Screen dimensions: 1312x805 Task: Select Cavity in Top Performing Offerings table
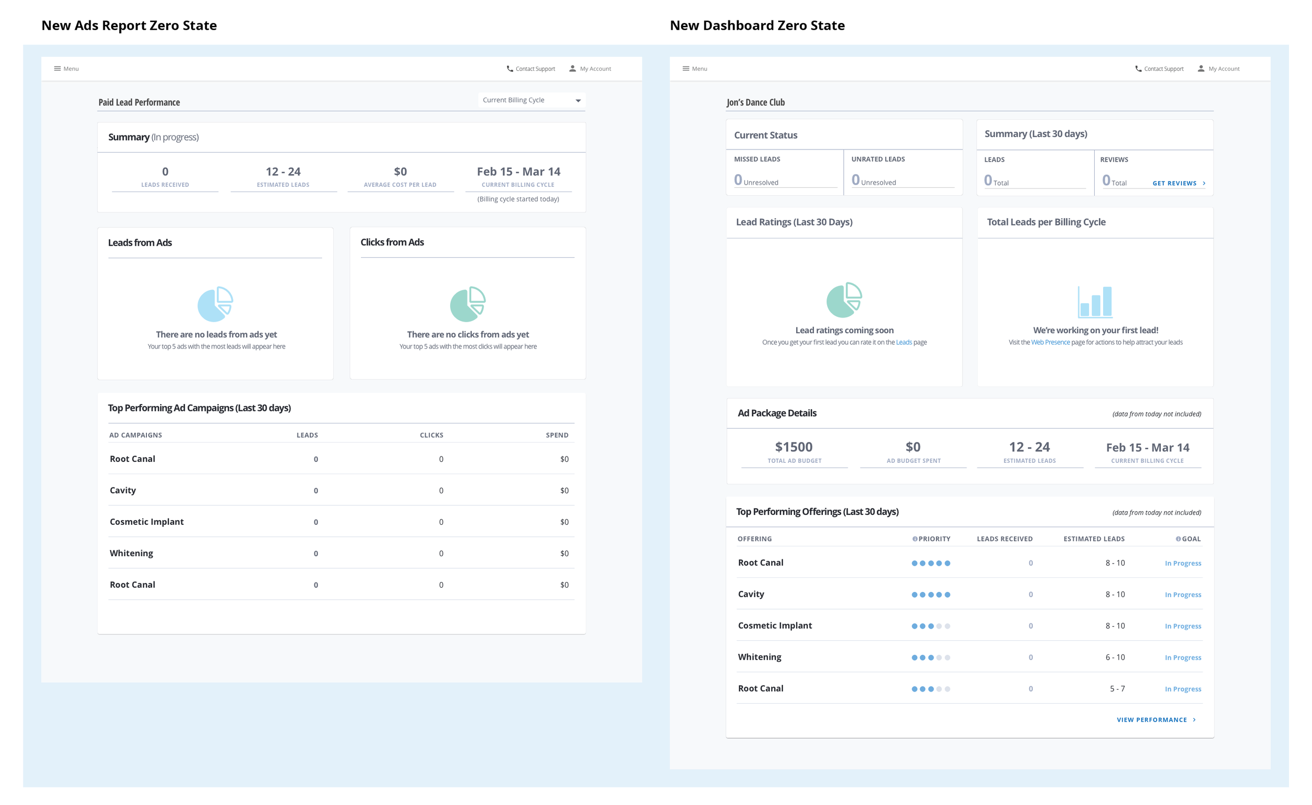pos(751,594)
